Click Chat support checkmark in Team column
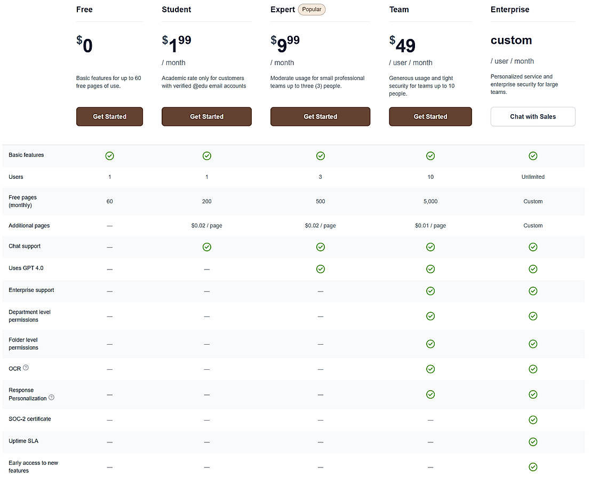 [x=430, y=247]
